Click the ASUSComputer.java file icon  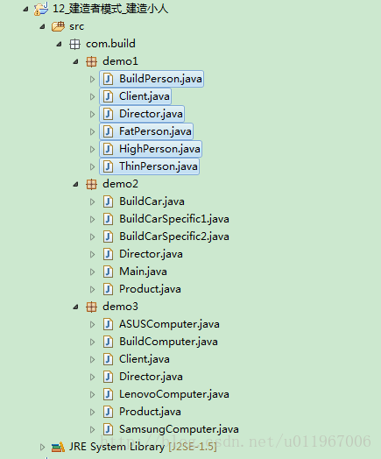[x=109, y=324]
